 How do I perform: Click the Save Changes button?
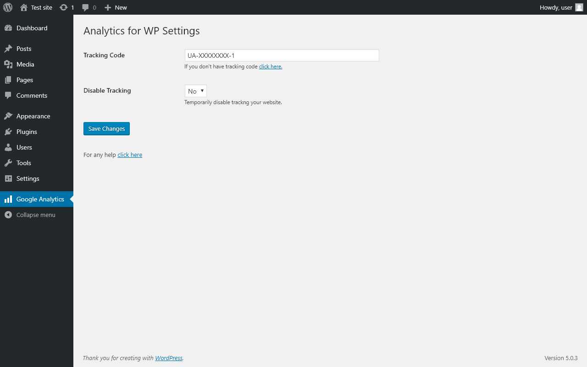pos(106,128)
